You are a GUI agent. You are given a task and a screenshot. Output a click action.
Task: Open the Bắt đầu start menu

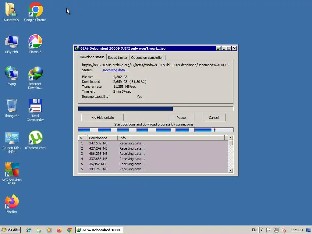(x=11, y=230)
